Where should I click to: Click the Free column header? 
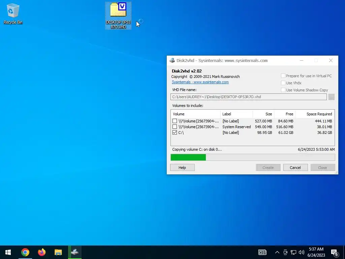click(x=284, y=114)
